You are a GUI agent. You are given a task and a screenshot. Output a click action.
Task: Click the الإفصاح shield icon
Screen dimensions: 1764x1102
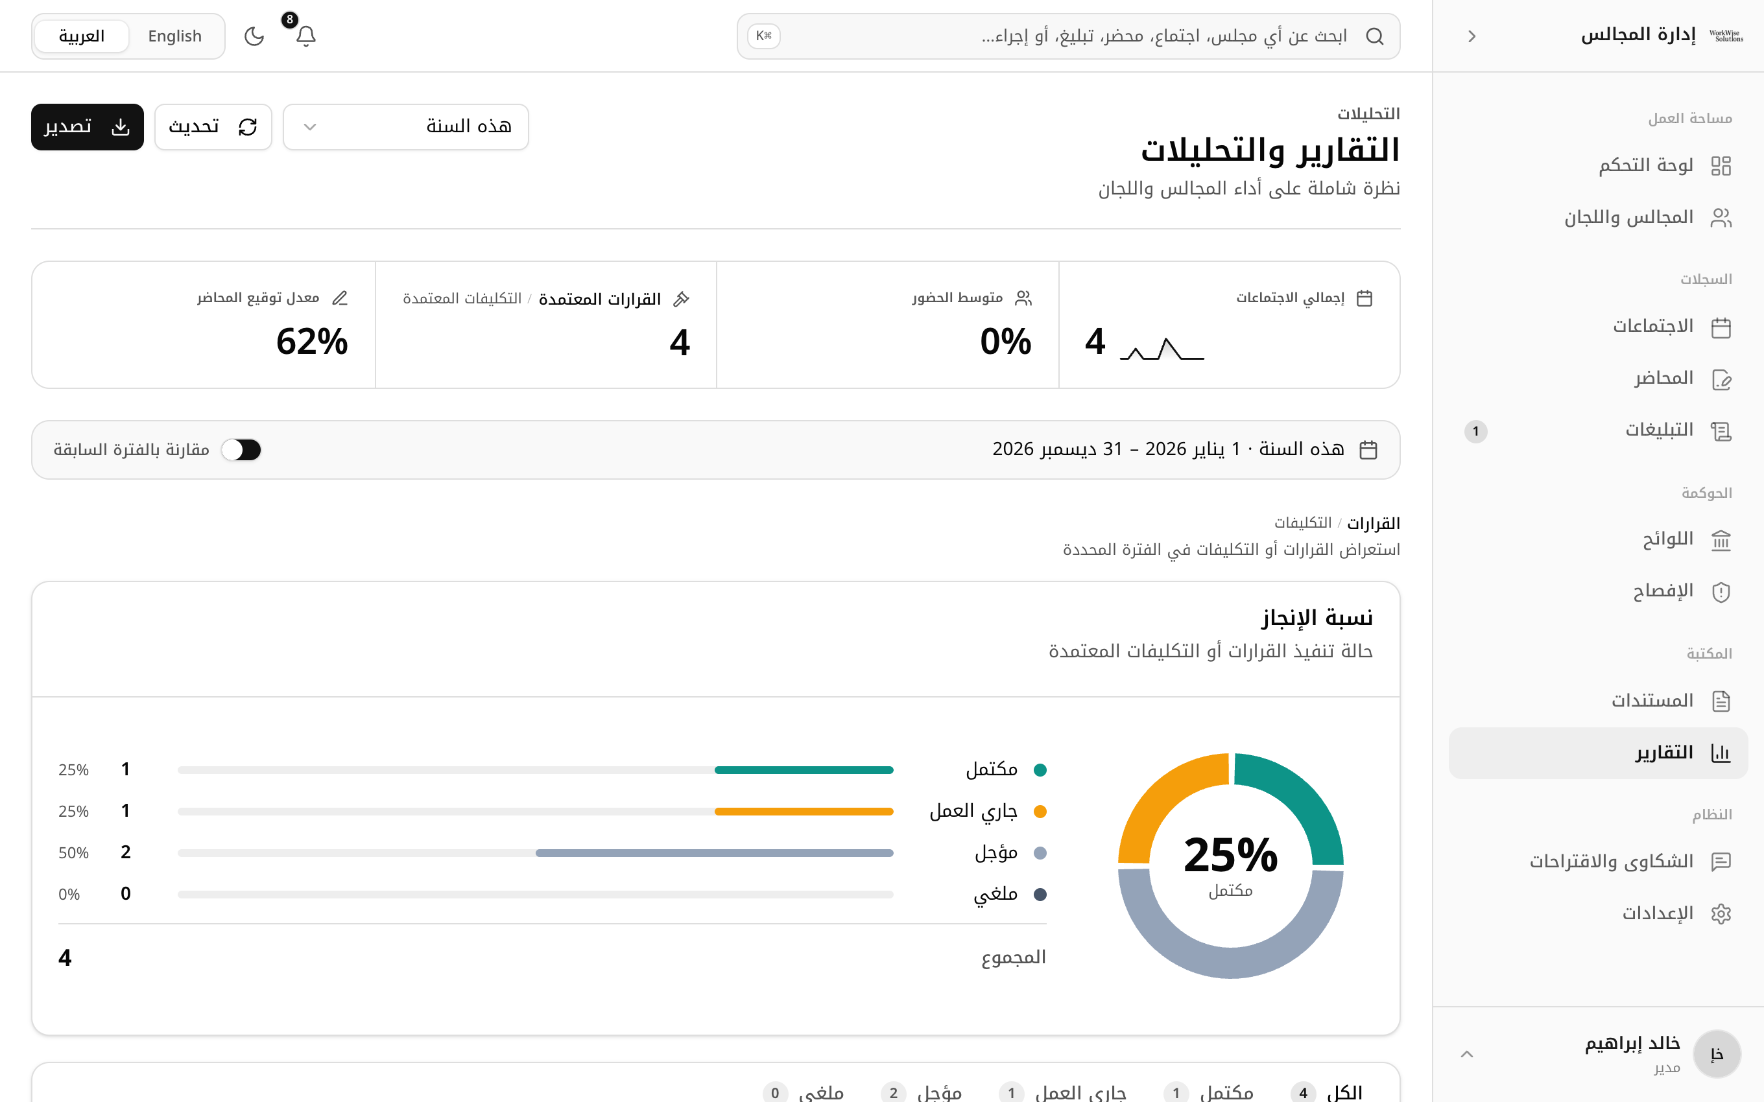tap(1721, 591)
